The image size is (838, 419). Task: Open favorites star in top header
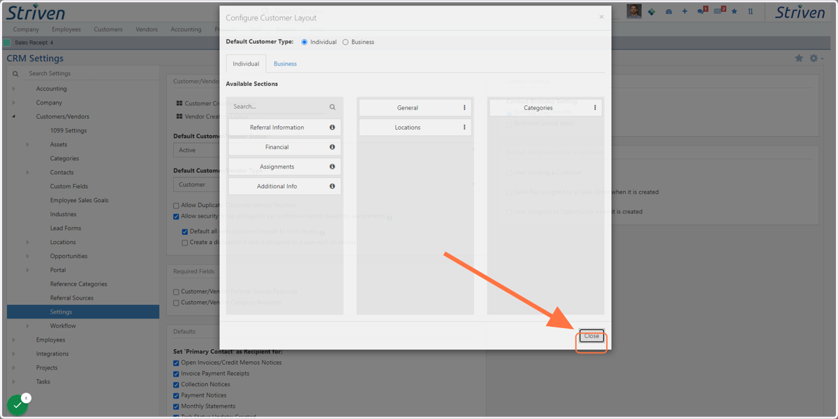point(734,11)
